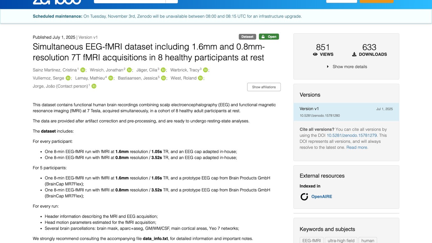This screenshot has height=243, width=432.
Task: Click author name Bastiaansen, Jessica
Action: tap(138, 78)
